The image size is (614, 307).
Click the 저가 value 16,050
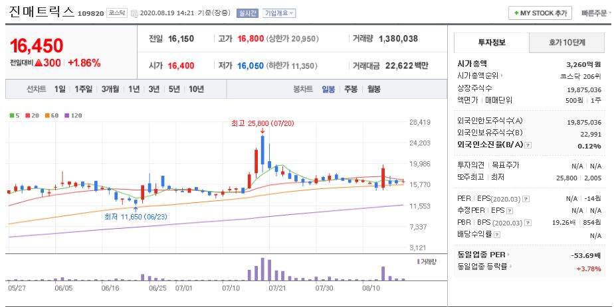(x=251, y=66)
